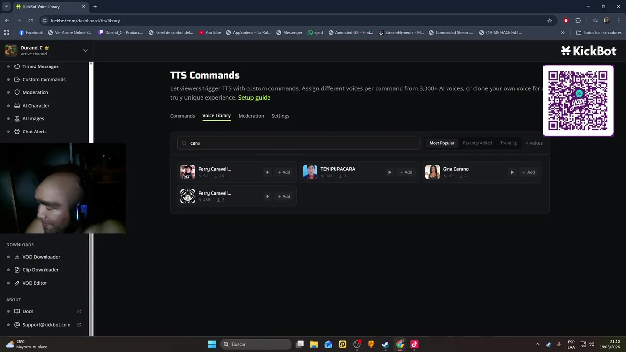Viewport: 626px width, 352px height.
Task: Bookmark this page with the star icon
Action: 550,21
